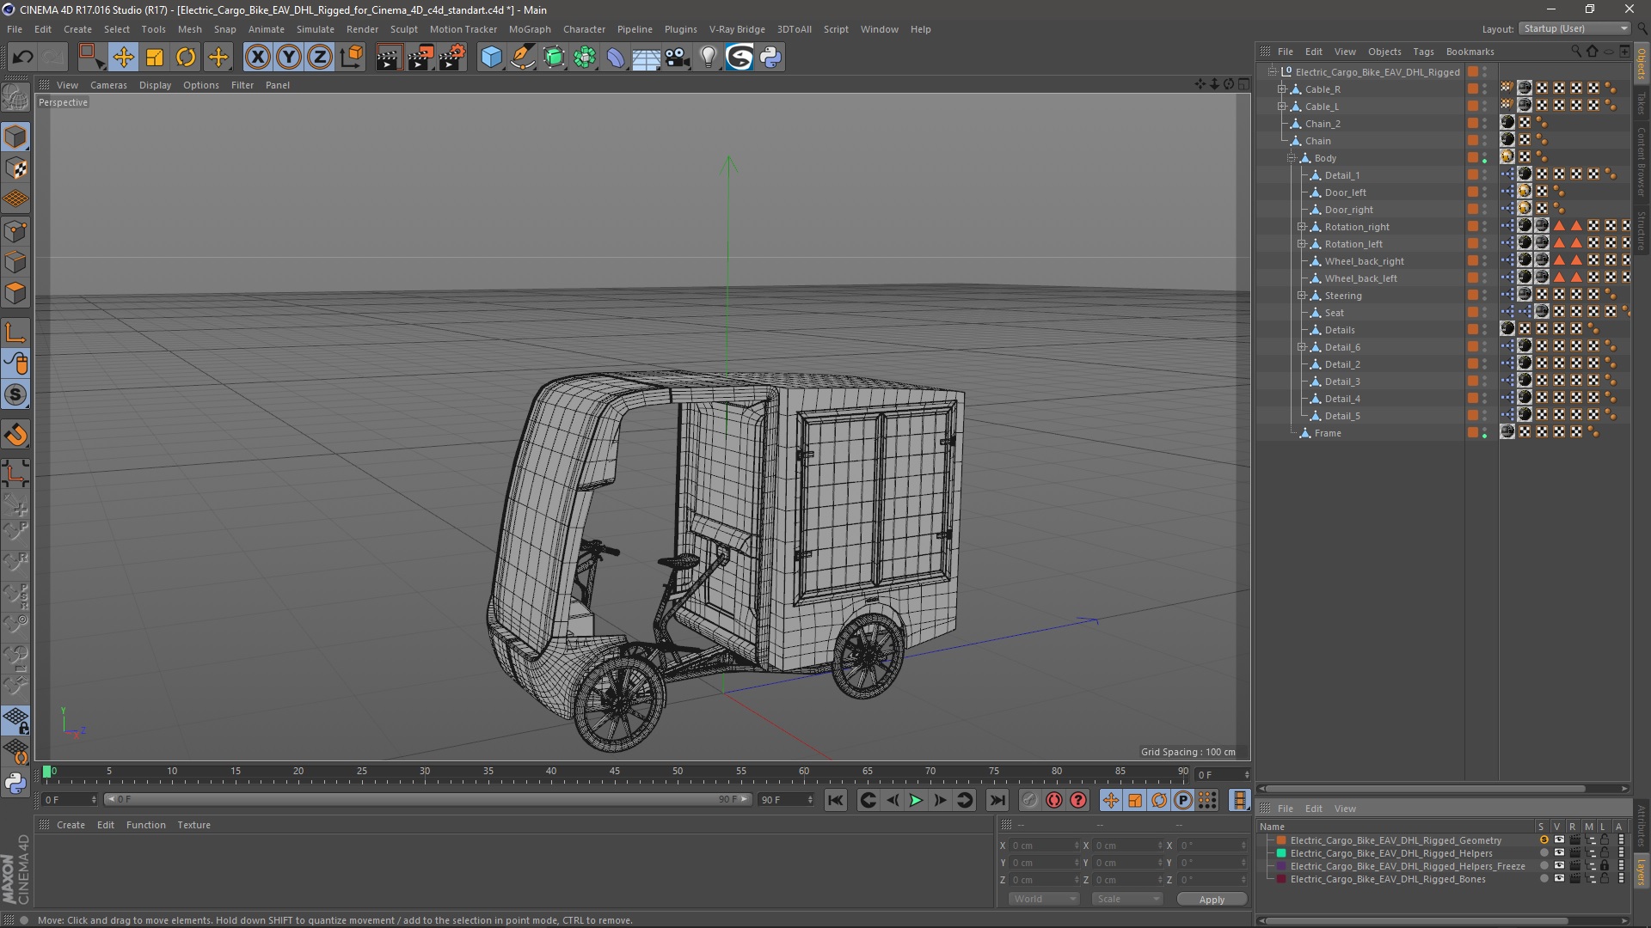The height and width of the screenshot is (928, 1651).
Task: Open the Layout Startup dropdown
Action: click(x=1574, y=28)
